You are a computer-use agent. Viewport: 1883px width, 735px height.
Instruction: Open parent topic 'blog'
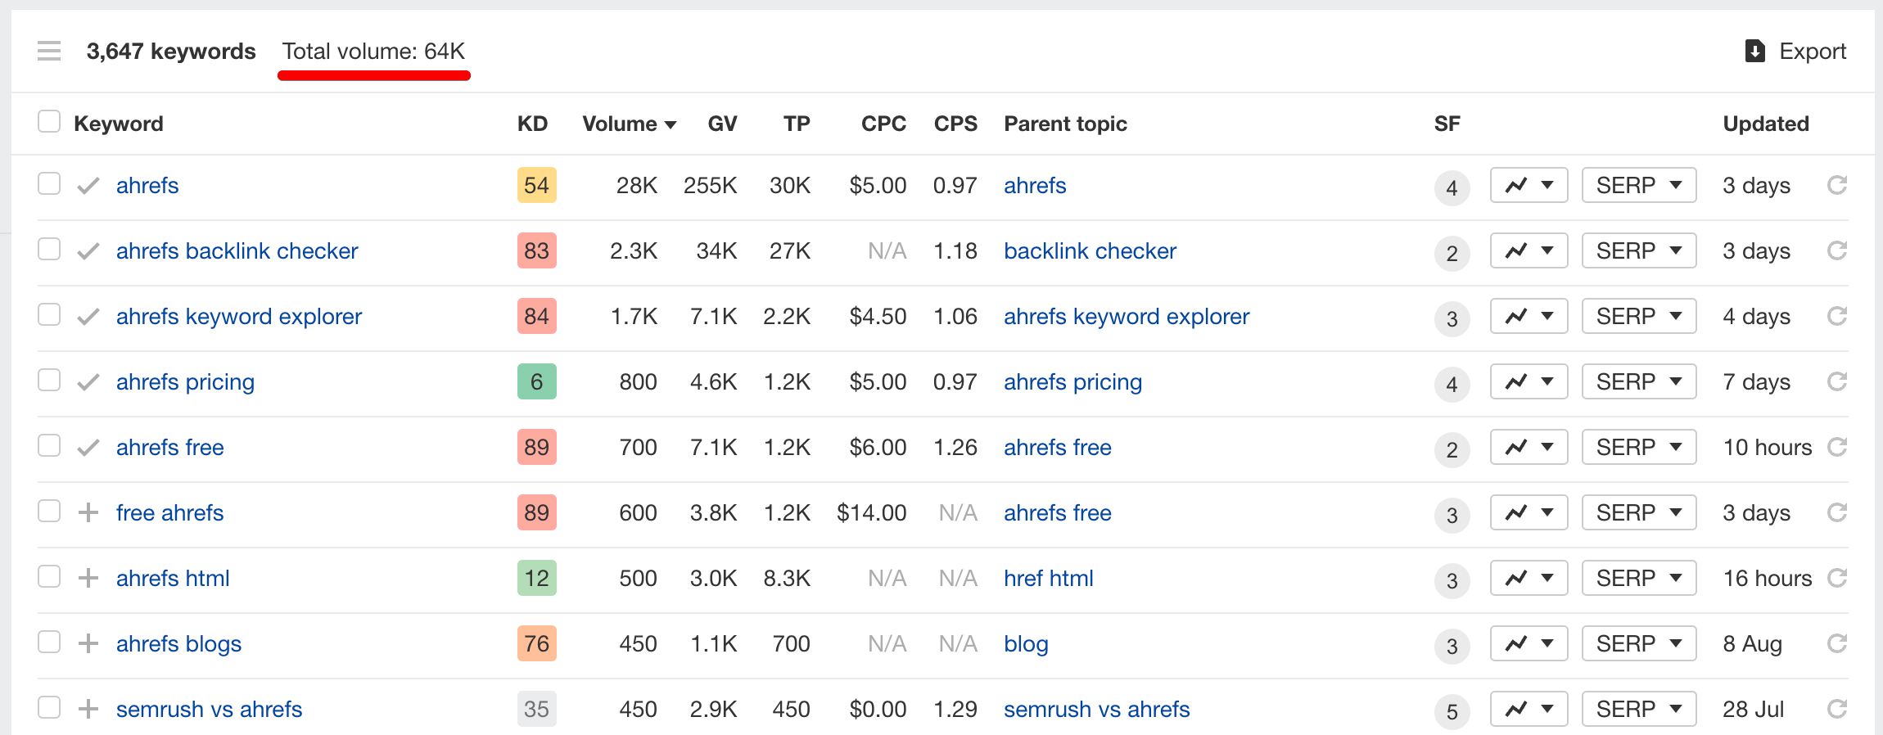(x=1026, y=644)
